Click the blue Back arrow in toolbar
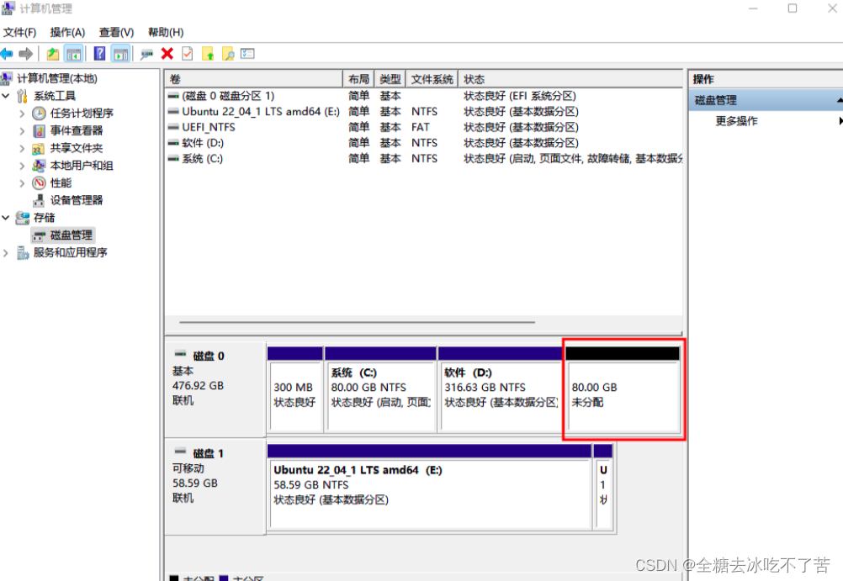Image resolution: width=843 pixels, height=581 pixels. coord(7,54)
